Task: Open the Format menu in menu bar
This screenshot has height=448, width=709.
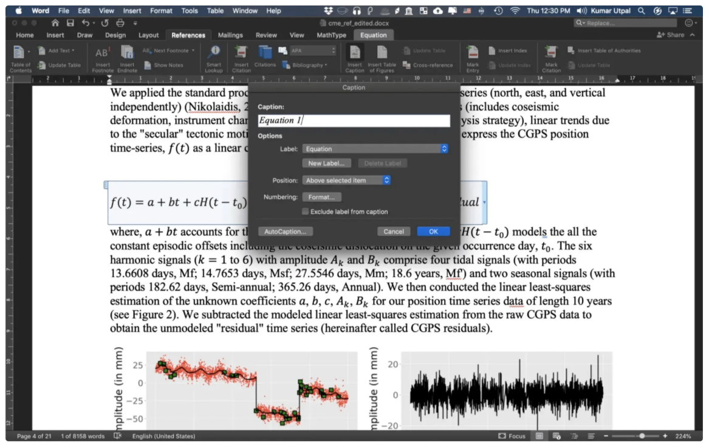Action: [x=161, y=10]
